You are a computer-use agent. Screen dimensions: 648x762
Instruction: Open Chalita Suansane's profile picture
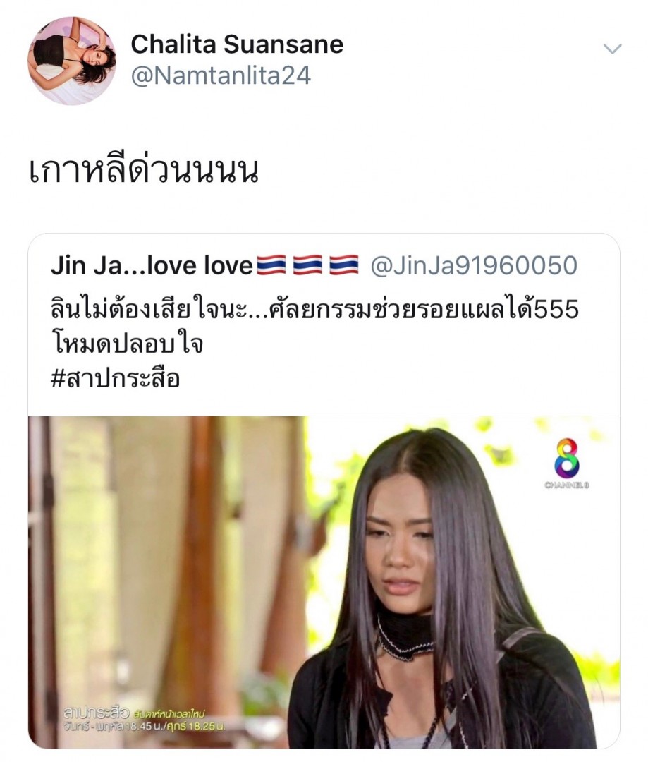click(x=72, y=61)
